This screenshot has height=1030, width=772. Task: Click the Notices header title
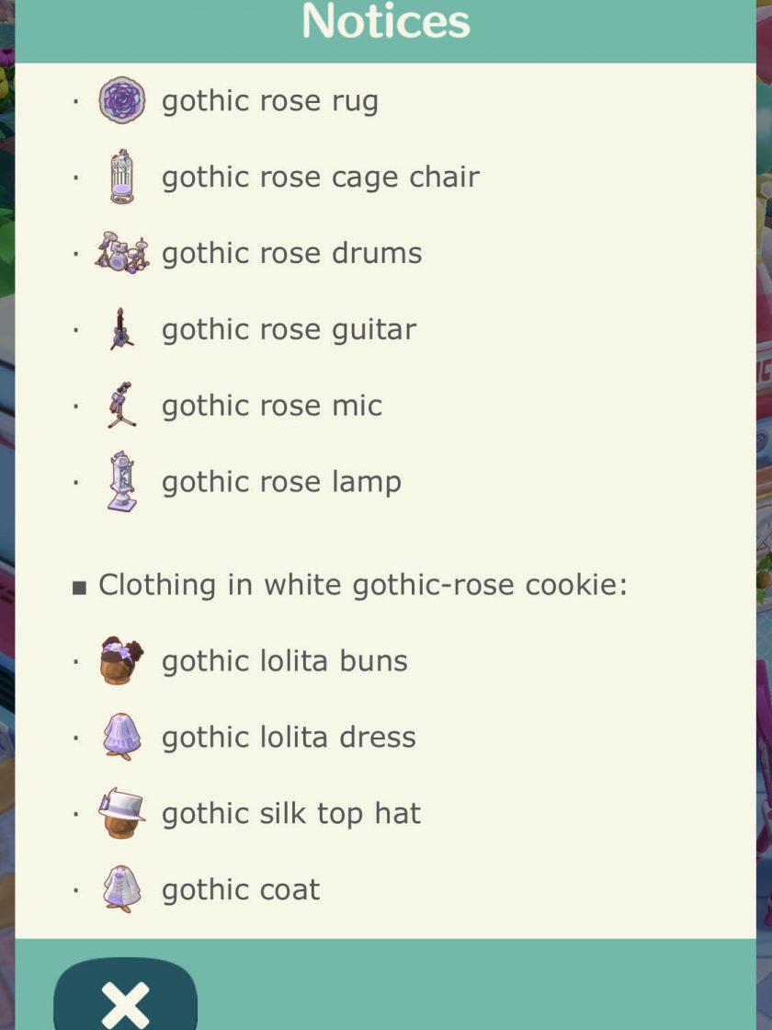386,22
